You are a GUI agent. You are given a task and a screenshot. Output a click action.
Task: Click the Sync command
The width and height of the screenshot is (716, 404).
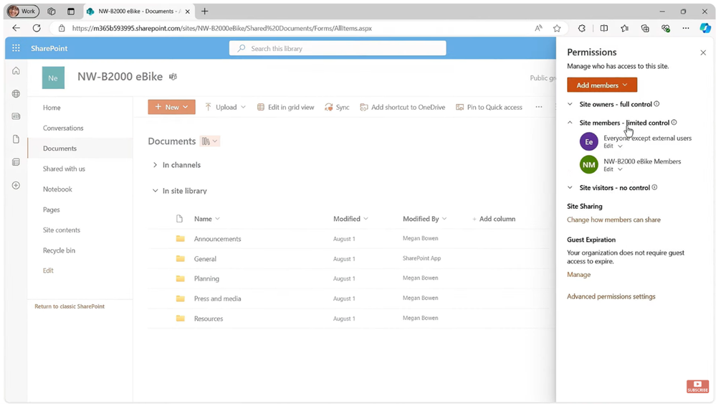[x=337, y=107]
